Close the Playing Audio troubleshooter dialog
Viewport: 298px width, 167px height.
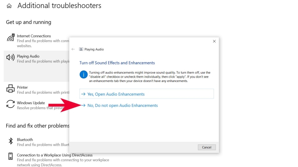(x=214, y=41)
